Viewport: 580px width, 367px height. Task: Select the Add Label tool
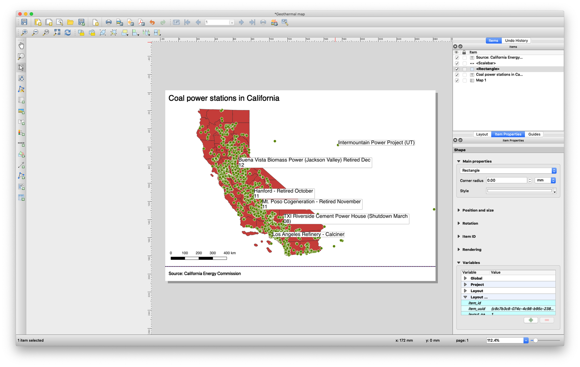[21, 122]
